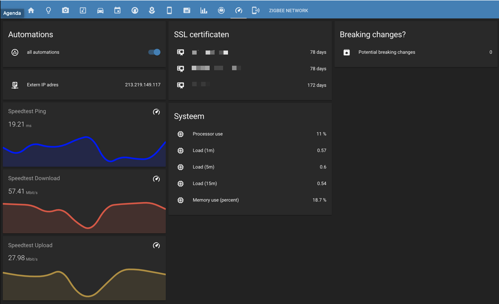Open the Potential breaking changes entry

[x=387, y=52]
